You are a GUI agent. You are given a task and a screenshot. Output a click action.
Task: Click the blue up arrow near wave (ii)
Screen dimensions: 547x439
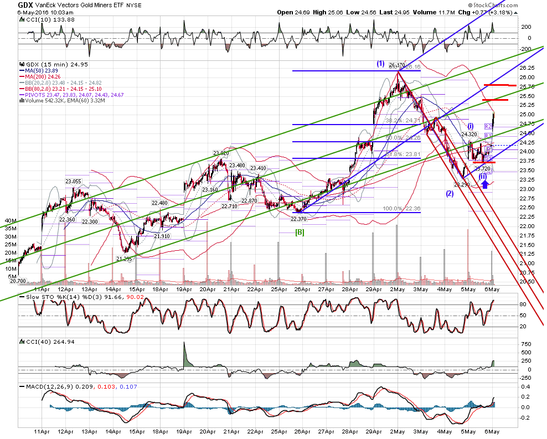[x=484, y=184]
